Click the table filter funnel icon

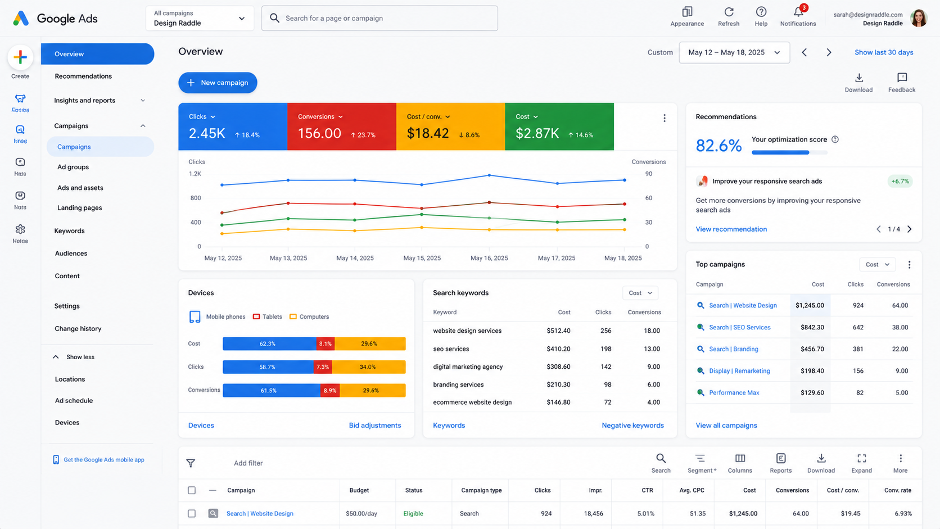(x=191, y=463)
